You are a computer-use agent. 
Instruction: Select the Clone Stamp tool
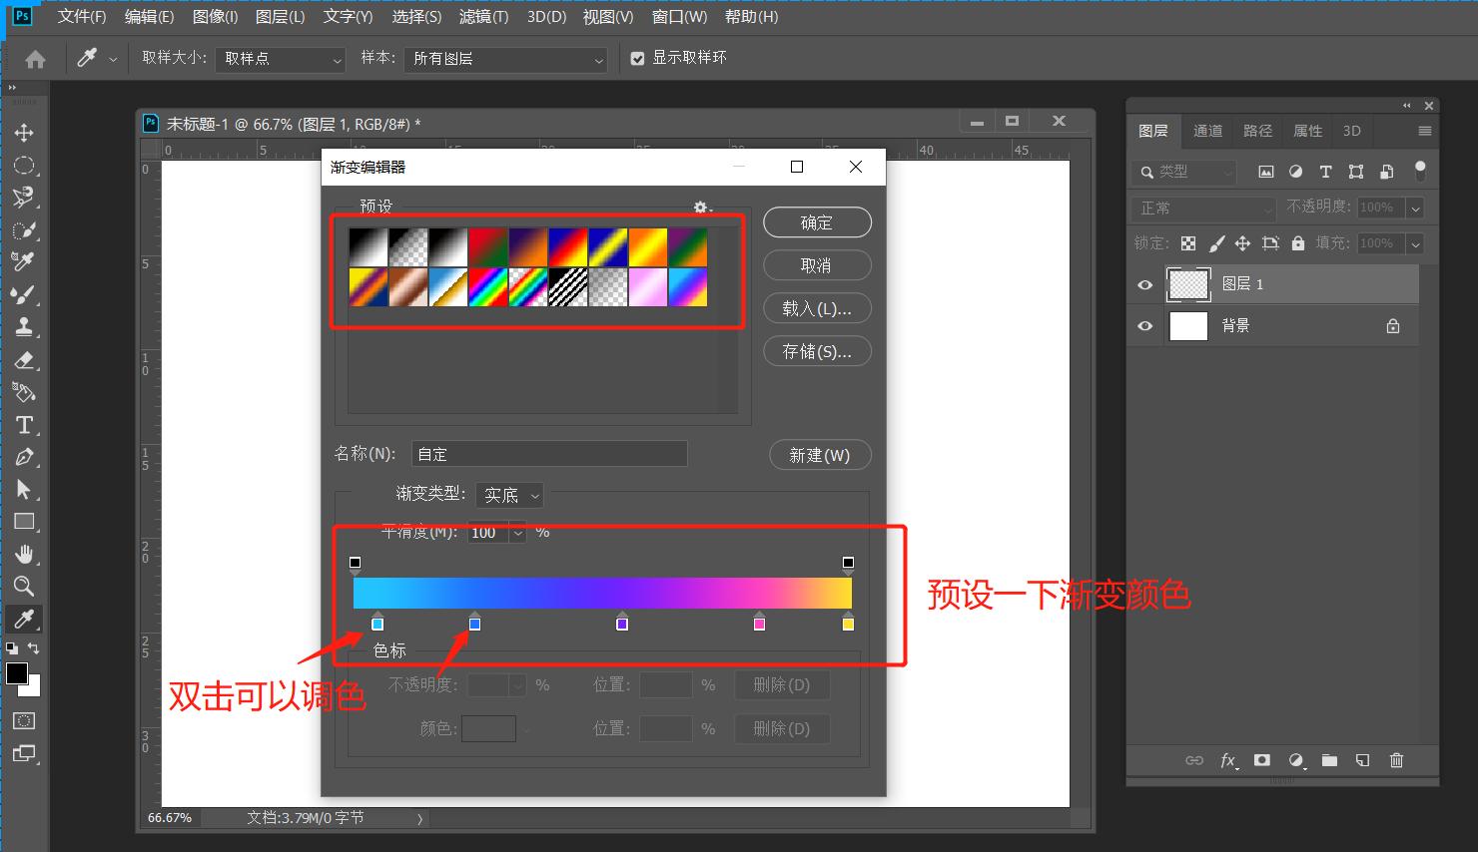(x=24, y=326)
